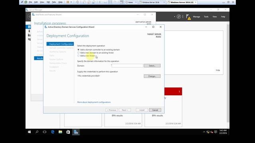The height and width of the screenshot is (143, 255).
Task: Click the Change... credentials button
Action: point(152,76)
